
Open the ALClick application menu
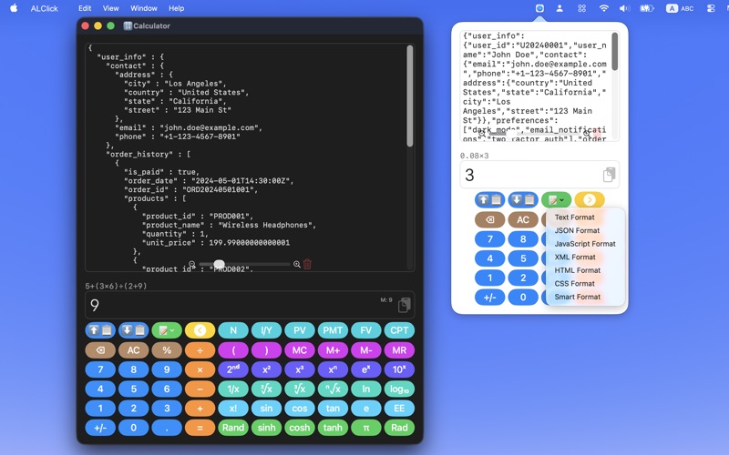(44, 8)
